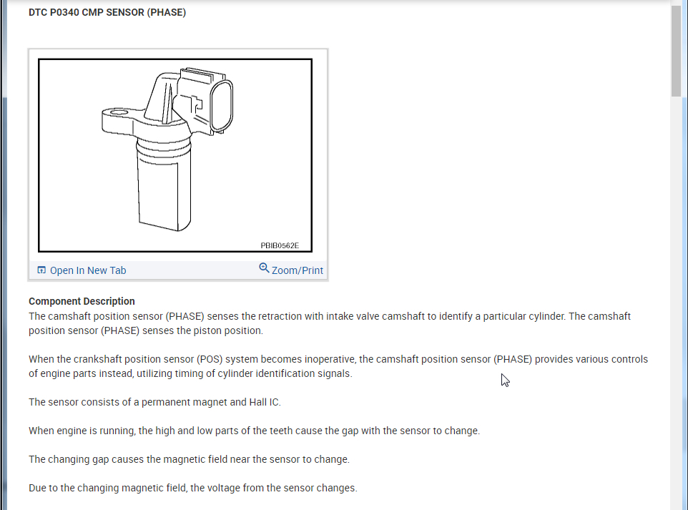
Task: Click the vertical scrollbar thumb
Action: point(676,51)
